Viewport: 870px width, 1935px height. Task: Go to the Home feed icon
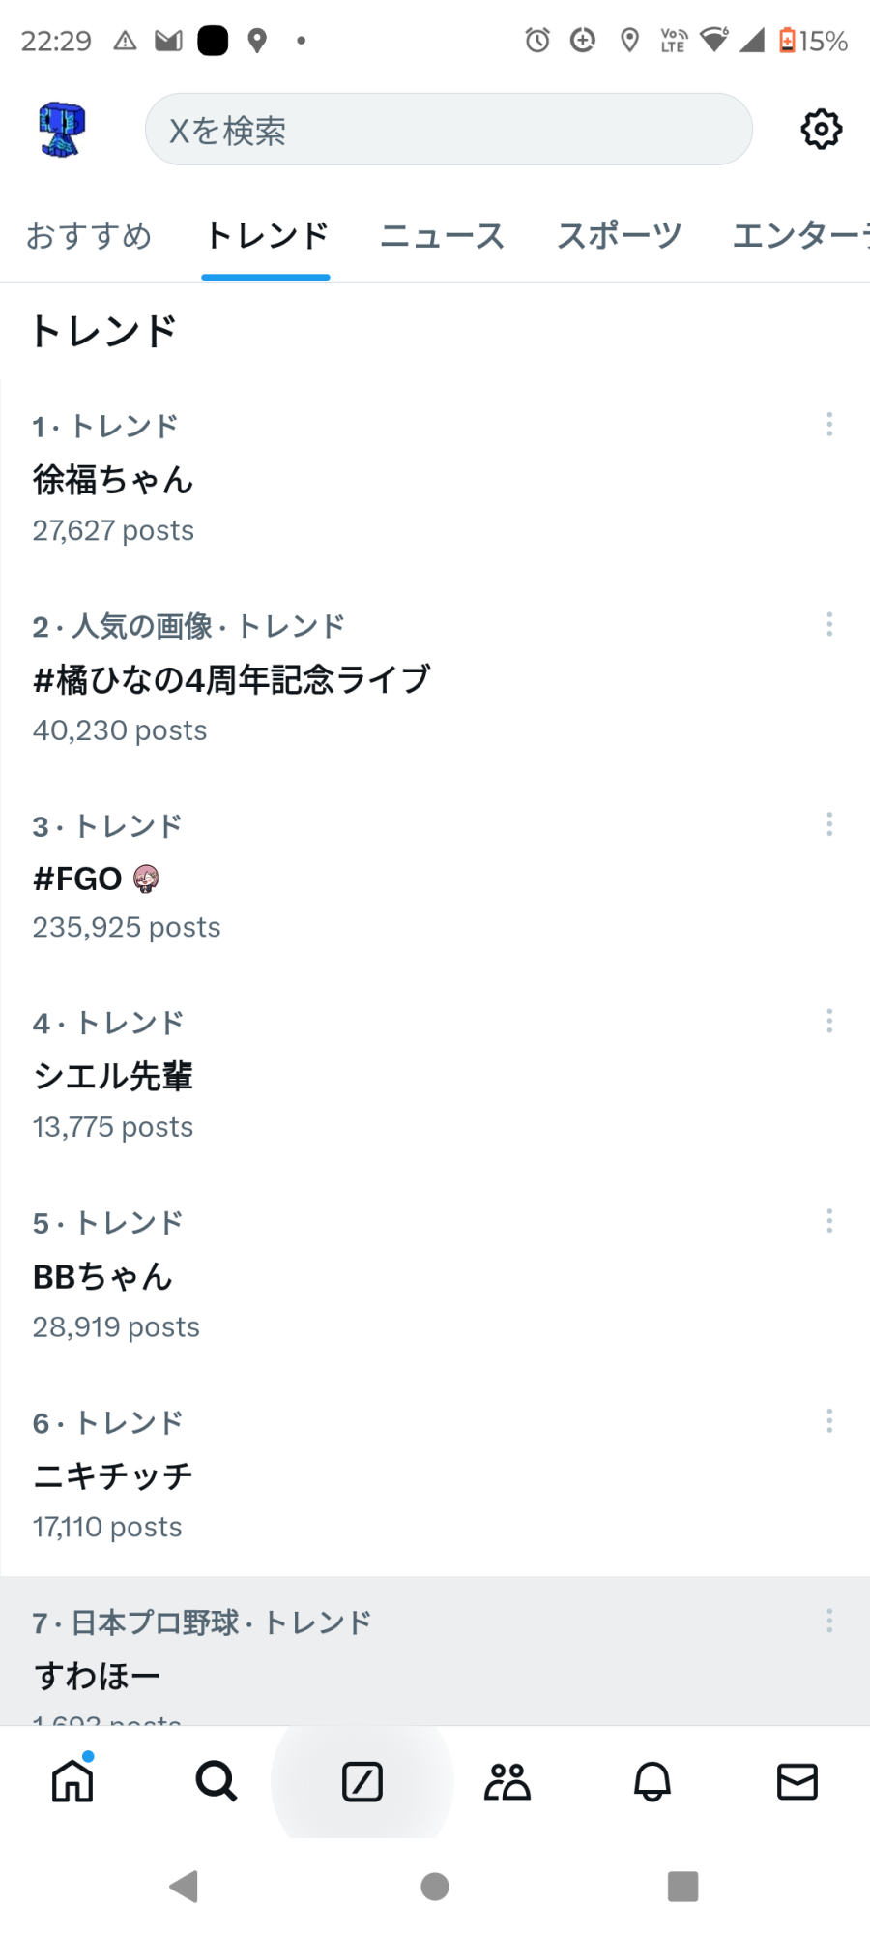click(72, 1781)
